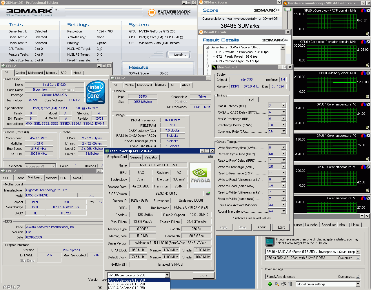This screenshot has width=371, height=290.
Task: Expand Customize arrow next to ForceWare detected
Action: [x=358, y=277]
